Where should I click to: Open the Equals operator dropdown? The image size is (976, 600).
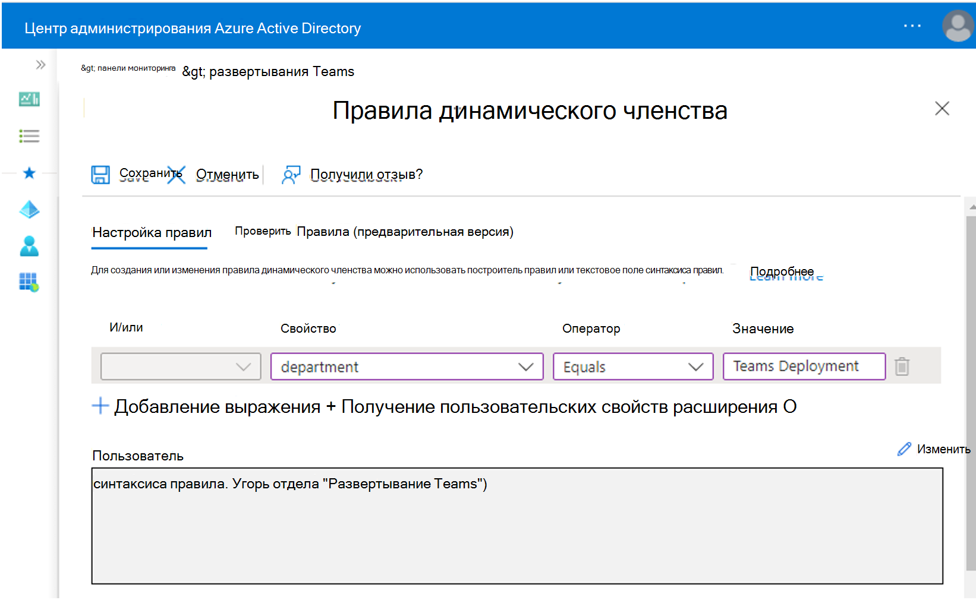click(x=633, y=367)
